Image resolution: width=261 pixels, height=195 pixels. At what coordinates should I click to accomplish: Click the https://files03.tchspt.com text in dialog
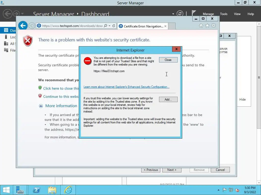pyautogui.click(x=109, y=71)
